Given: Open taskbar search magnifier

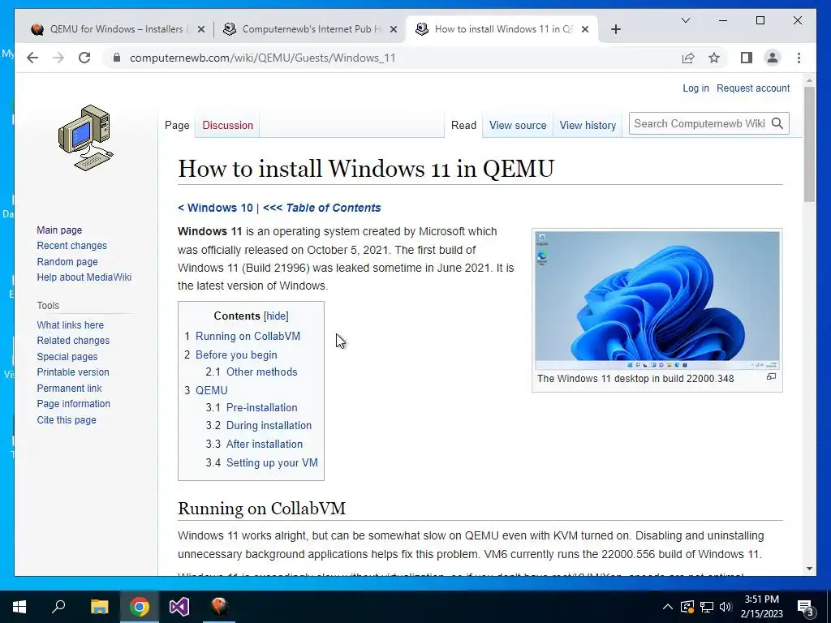Looking at the screenshot, I should coord(58,607).
